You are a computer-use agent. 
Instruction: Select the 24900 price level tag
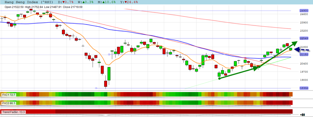304,11
